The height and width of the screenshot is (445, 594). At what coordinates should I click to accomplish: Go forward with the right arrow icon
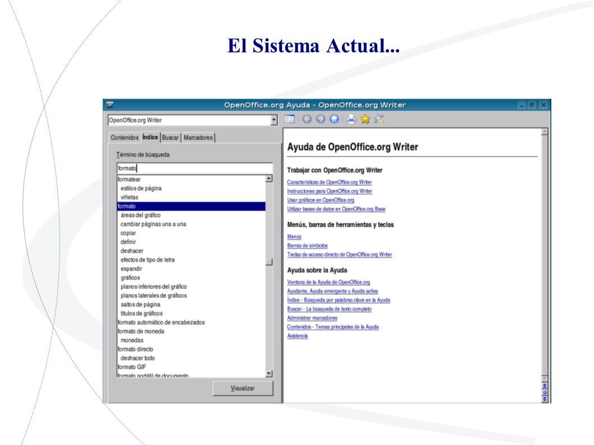coord(321,119)
